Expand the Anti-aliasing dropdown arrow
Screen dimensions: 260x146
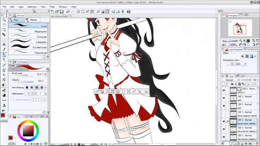pyautogui.click(x=45, y=88)
